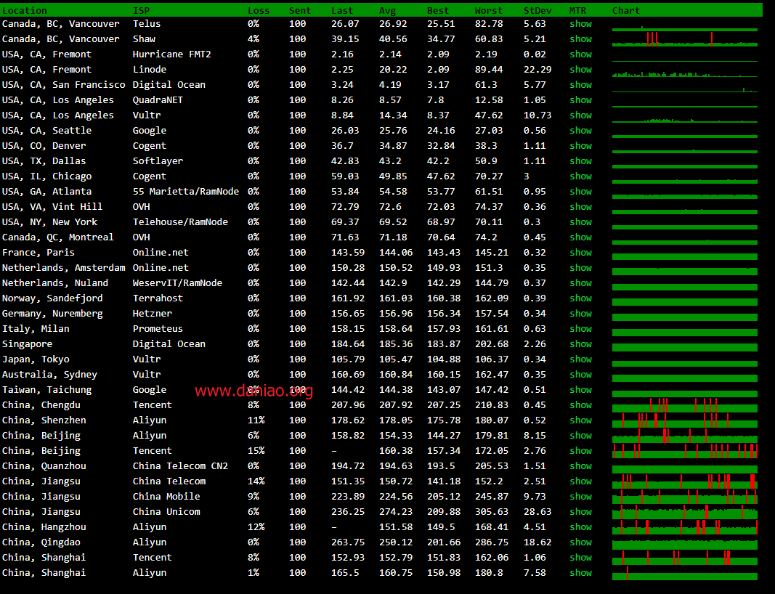Click 'show' for Linode Fremont row
The image size is (775, 594).
580,70
